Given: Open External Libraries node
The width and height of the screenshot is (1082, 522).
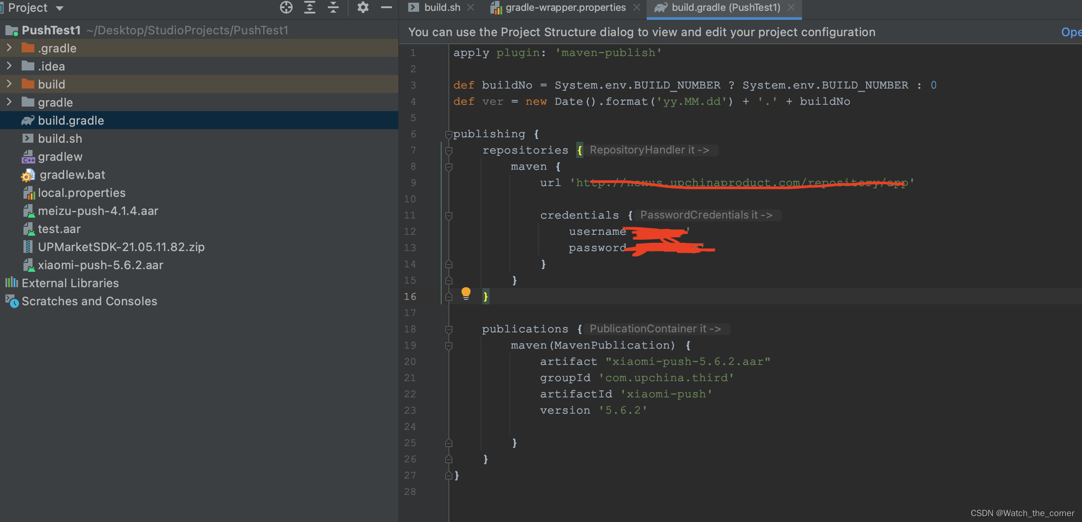Looking at the screenshot, I should (70, 283).
